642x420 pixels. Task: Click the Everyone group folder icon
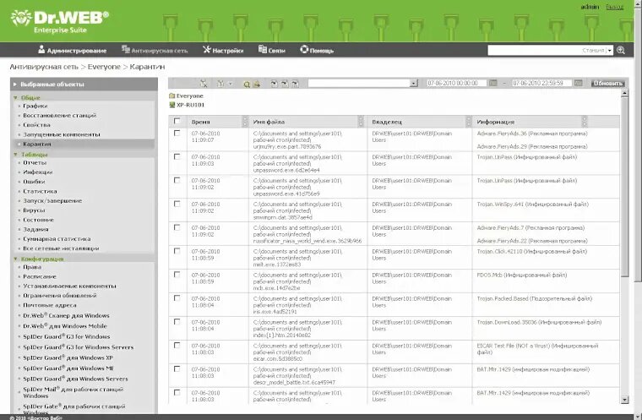point(172,95)
